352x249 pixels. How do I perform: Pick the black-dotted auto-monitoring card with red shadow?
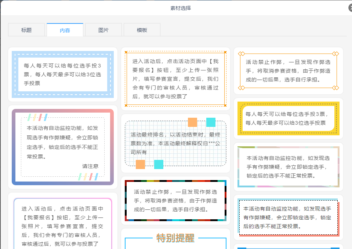289,217
